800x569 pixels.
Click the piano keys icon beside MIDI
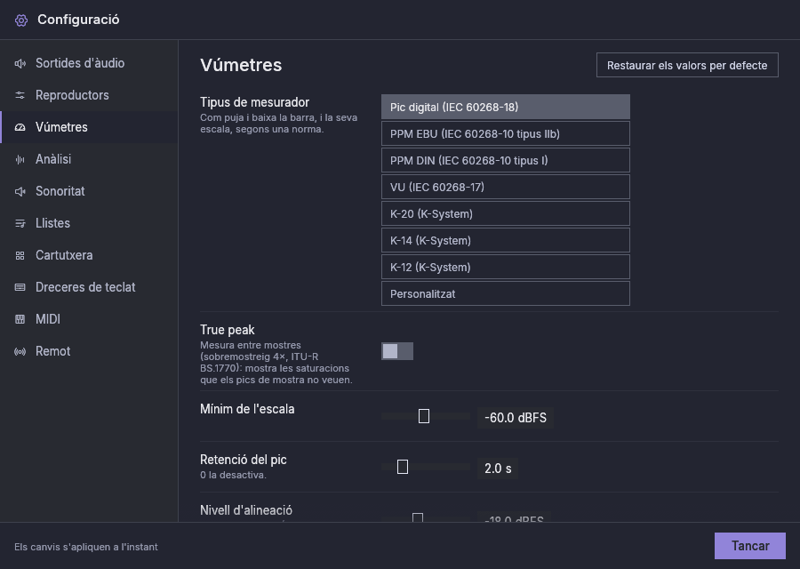point(20,319)
